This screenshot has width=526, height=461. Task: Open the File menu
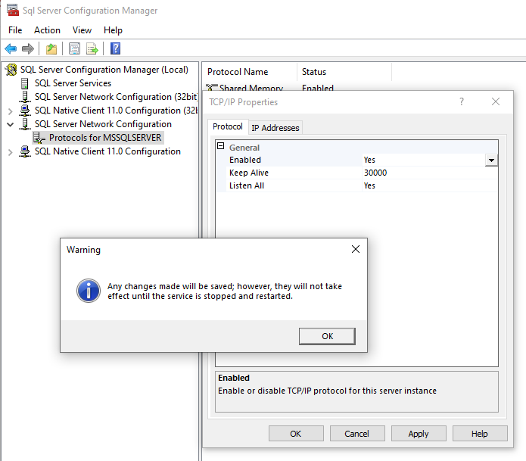click(x=15, y=30)
